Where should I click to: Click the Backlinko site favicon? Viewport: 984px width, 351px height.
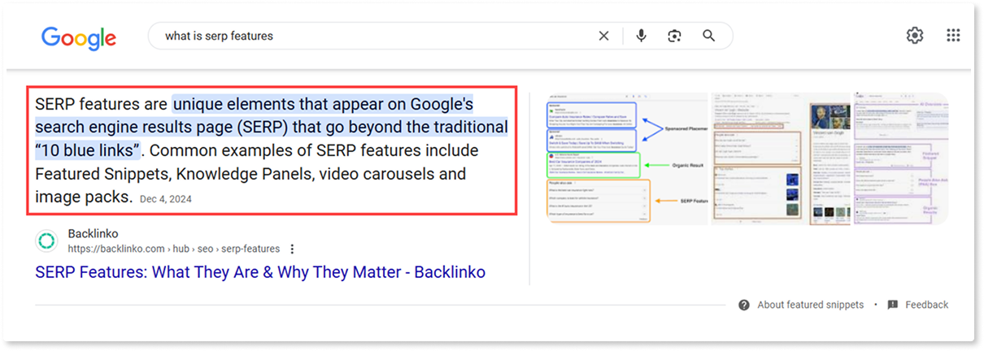[x=47, y=241]
